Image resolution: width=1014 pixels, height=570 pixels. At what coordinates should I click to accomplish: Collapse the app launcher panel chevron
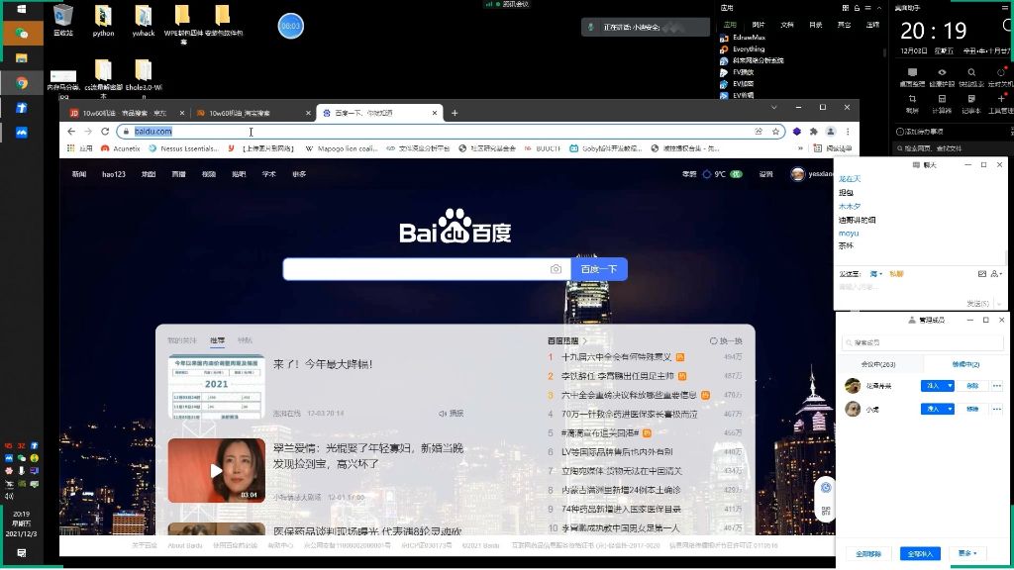click(x=879, y=8)
